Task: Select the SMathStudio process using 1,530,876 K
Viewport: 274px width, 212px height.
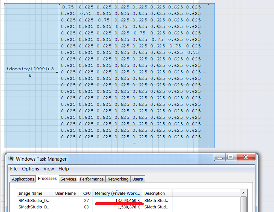Action: [x=35, y=207]
